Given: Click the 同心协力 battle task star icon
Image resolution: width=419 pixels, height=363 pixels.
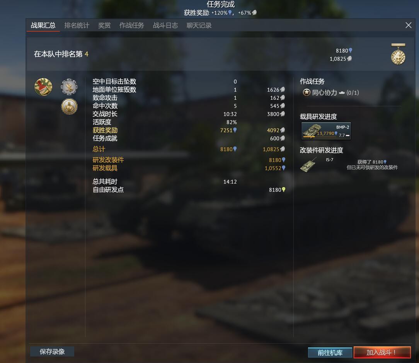Looking at the screenshot, I should (307, 92).
